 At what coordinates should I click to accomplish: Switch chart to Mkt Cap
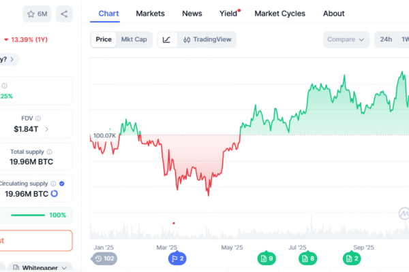tap(134, 39)
